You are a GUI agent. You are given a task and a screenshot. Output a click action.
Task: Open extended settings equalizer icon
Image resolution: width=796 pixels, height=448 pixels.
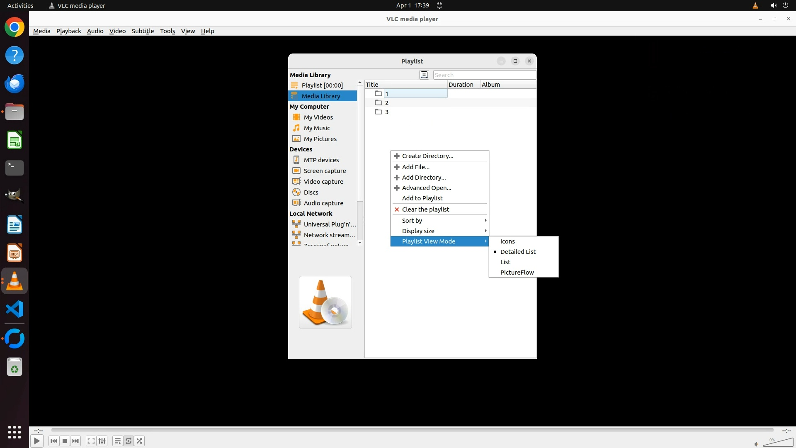click(x=102, y=441)
